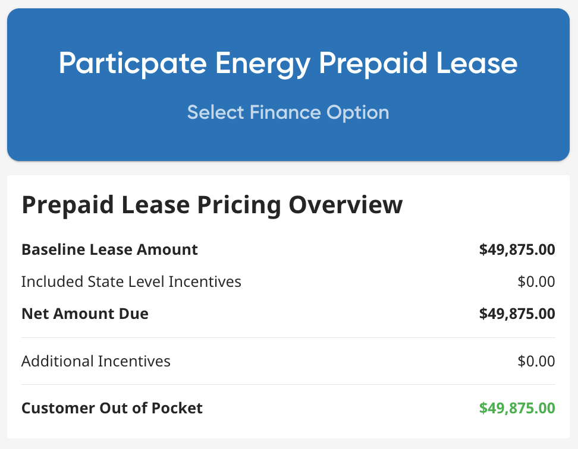The width and height of the screenshot is (578, 449).
Task: Click Select Finance Option link
Action: (288, 112)
